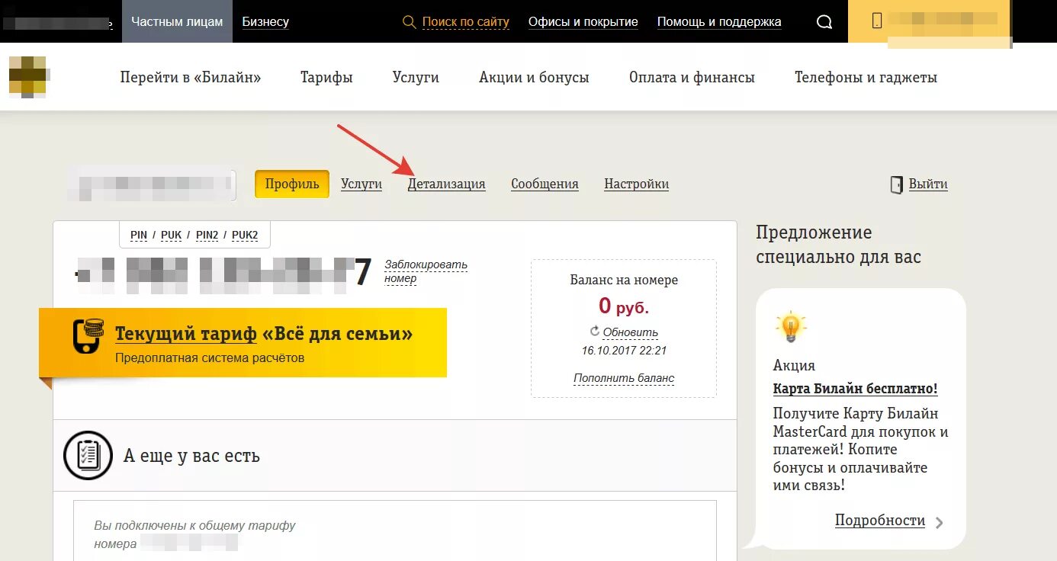Click the PIN2 code link

click(x=207, y=235)
